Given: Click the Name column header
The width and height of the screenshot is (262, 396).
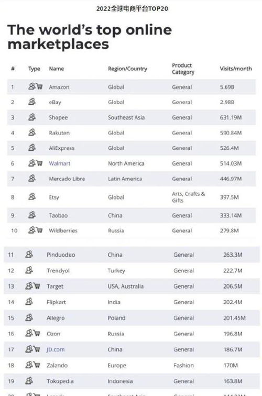Looking at the screenshot, I should (57, 69).
